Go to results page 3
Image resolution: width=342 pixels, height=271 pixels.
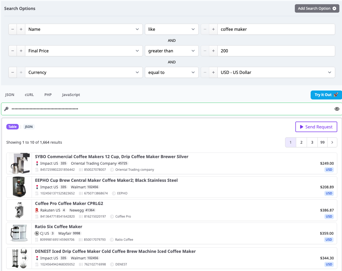(312, 142)
